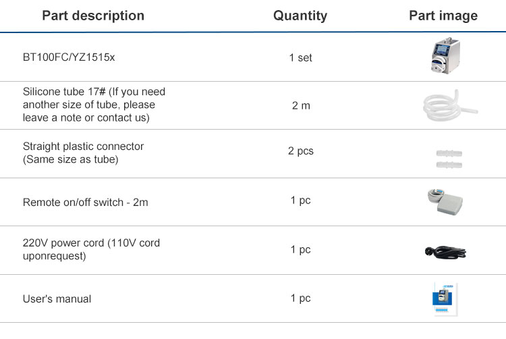The image size is (506, 339).
Task: Select the Part image column header
Action: point(443,16)
